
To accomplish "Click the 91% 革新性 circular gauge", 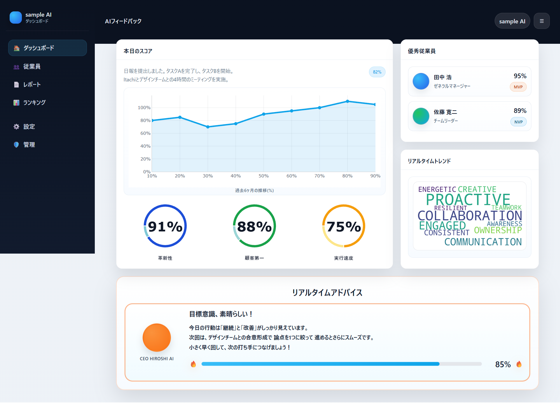I will (165, 226).
